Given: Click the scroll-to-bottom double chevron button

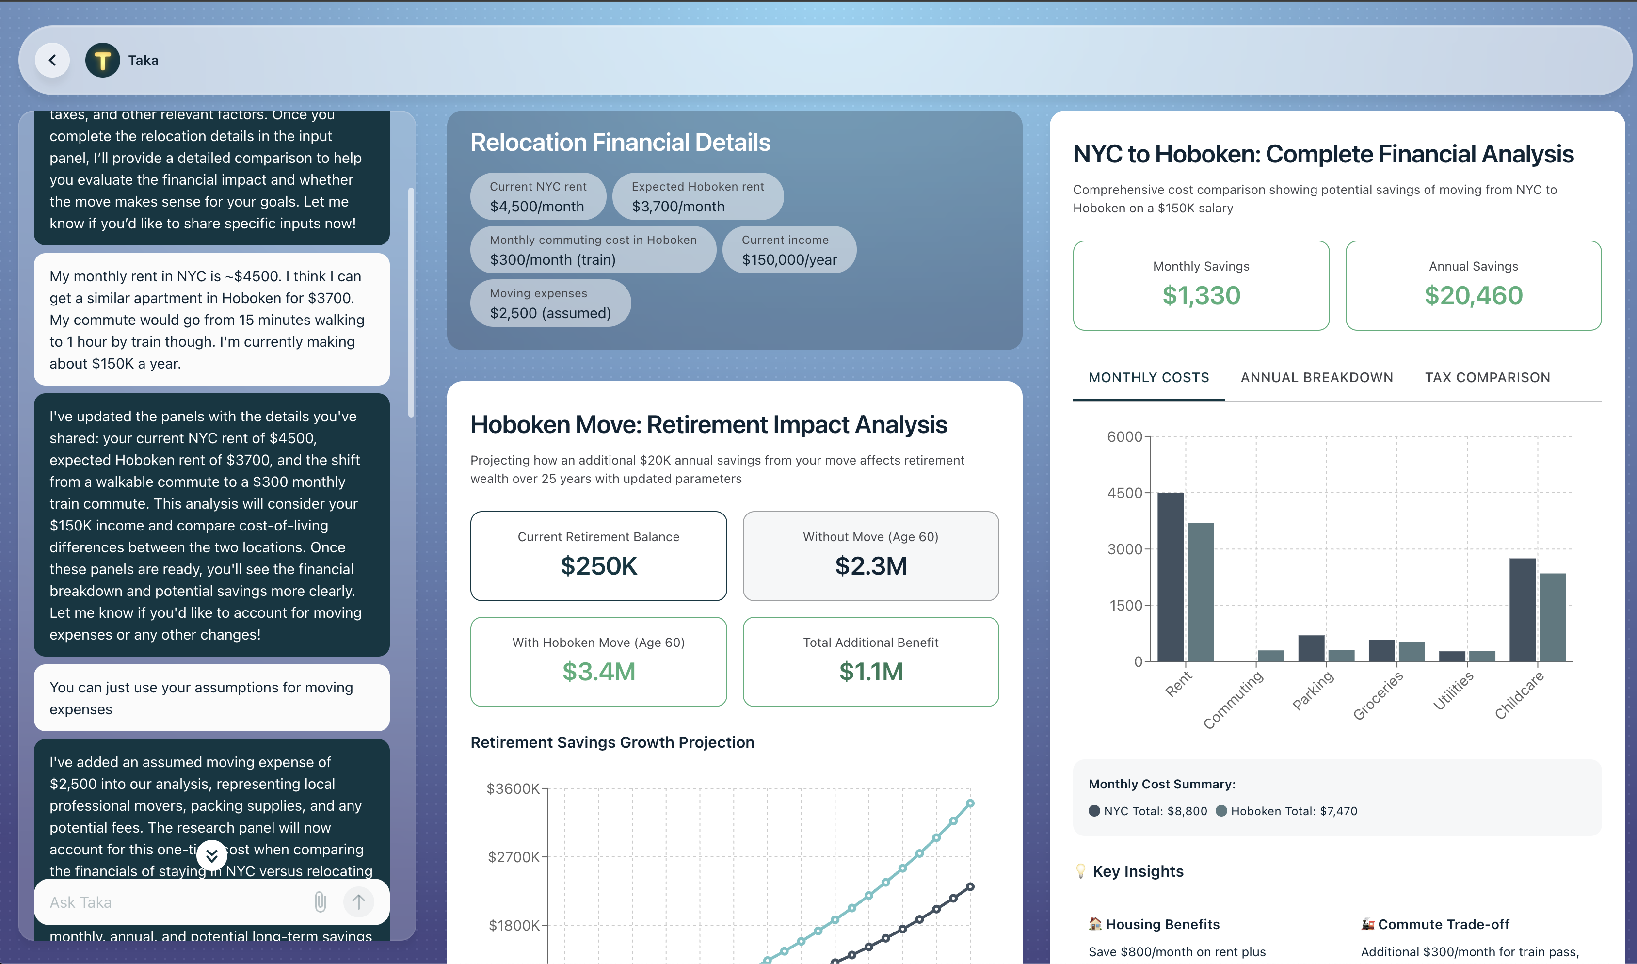Looking at the screenshot, I should pyautogui.click(x=212, y=855).
